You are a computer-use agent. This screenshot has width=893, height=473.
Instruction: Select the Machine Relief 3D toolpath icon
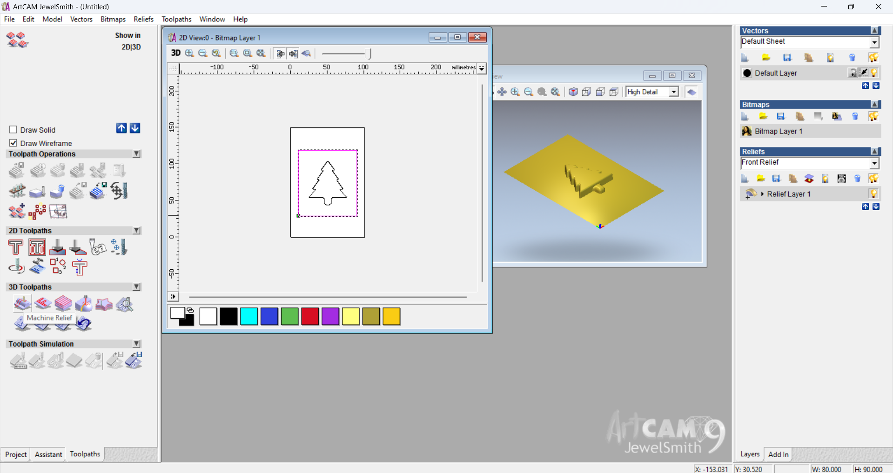22,304
